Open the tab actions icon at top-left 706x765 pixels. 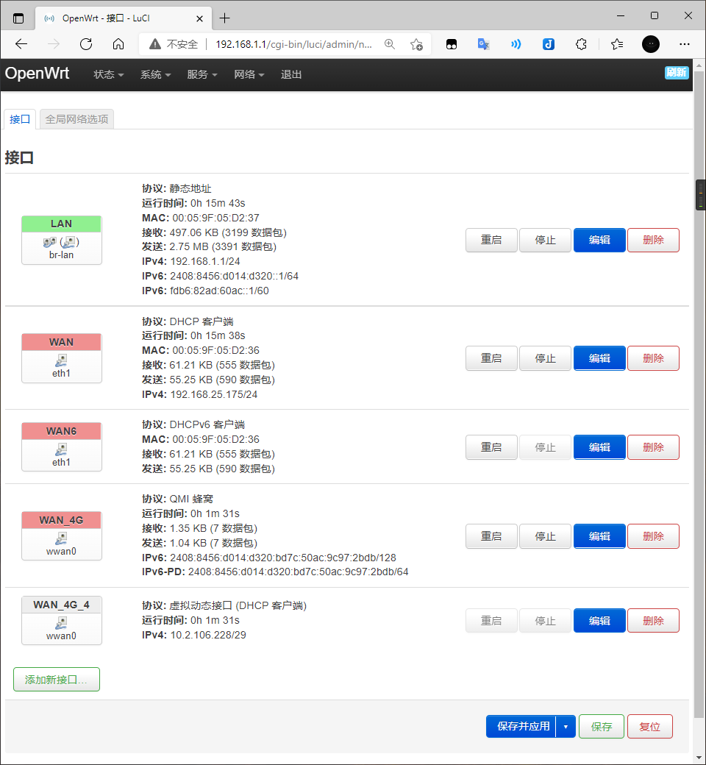[x=18, y=18]
